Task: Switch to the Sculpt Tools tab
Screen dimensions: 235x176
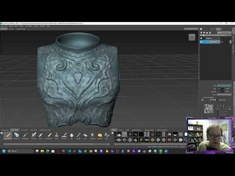Action: tap(5, 130)
